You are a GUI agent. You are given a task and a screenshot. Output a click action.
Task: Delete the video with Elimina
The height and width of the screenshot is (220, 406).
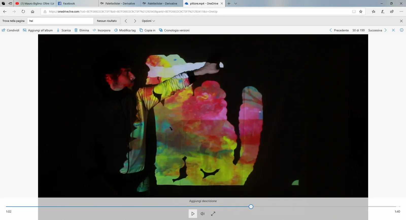coord(82,30)
